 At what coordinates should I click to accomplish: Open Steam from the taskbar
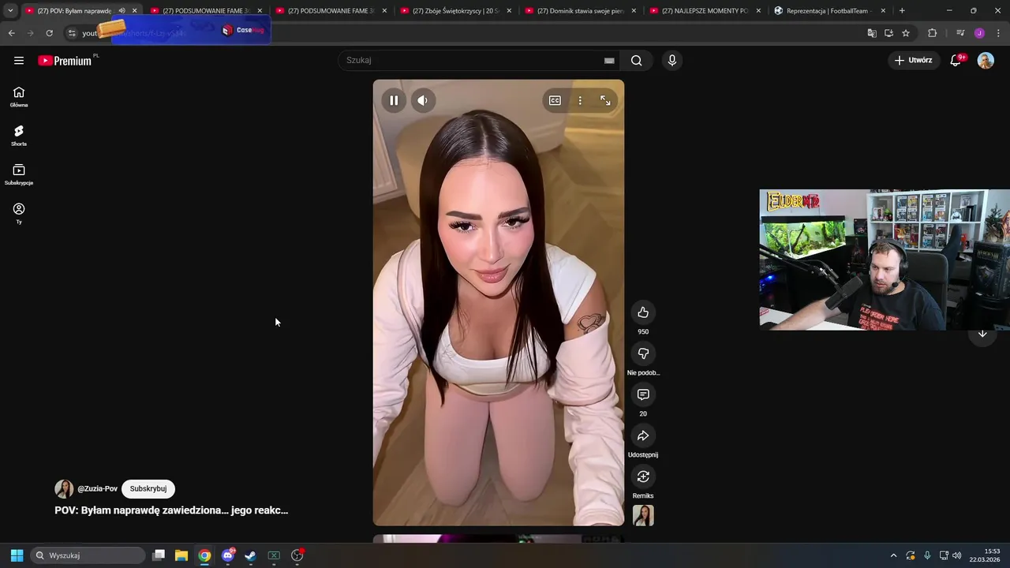click(x=251, y=555)
